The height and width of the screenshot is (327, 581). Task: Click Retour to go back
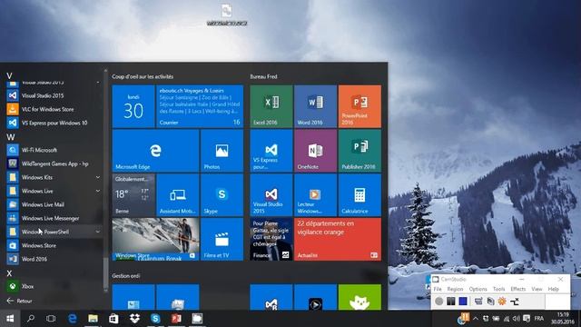point(19,301)
